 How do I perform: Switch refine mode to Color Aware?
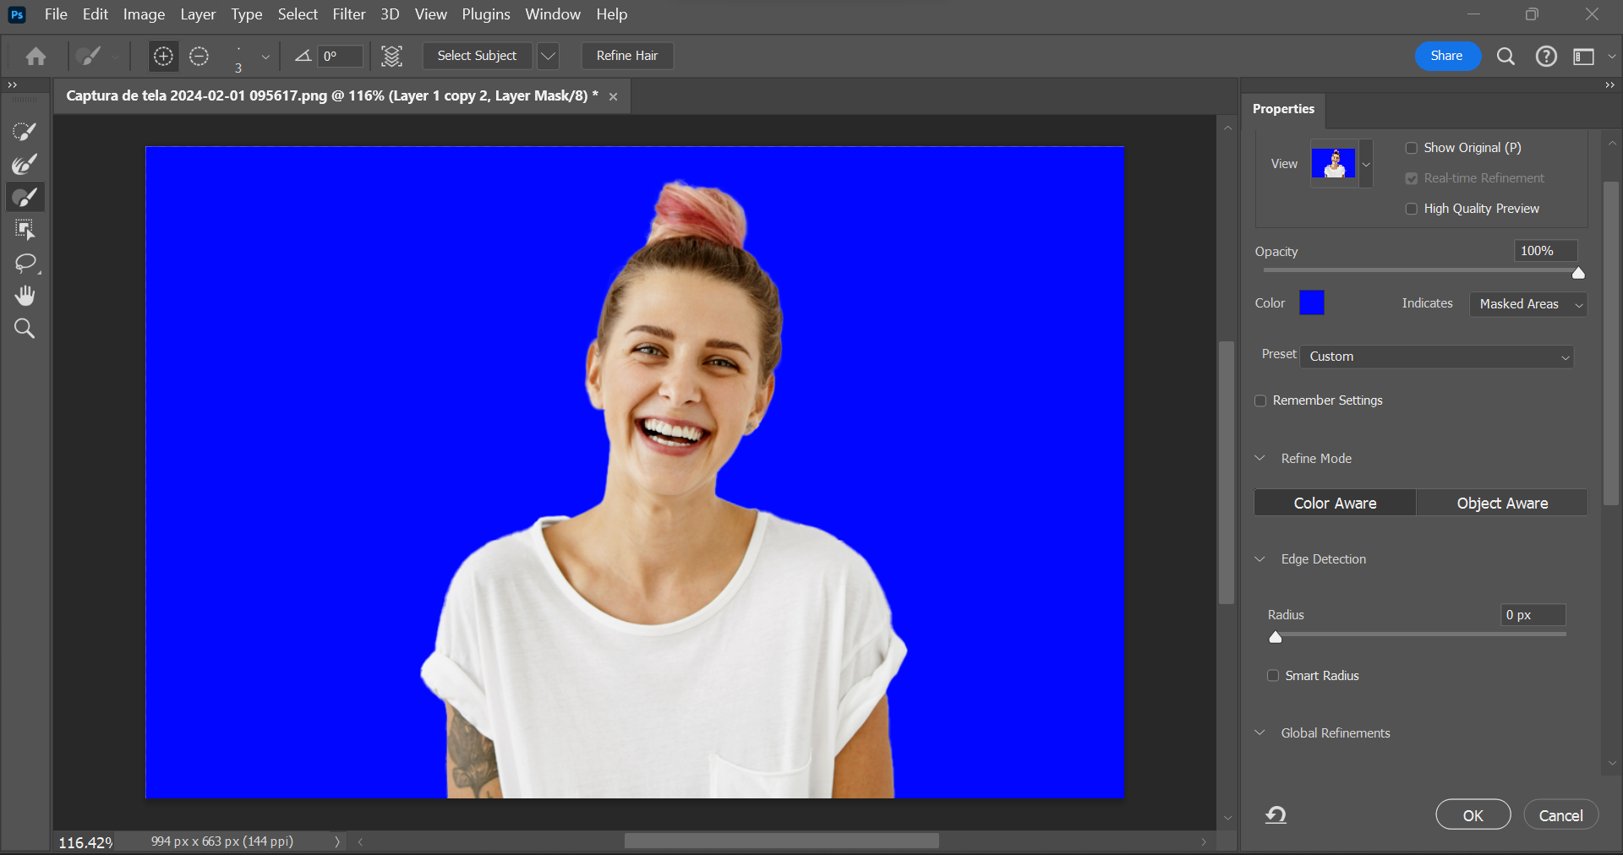pos(1335,503)
